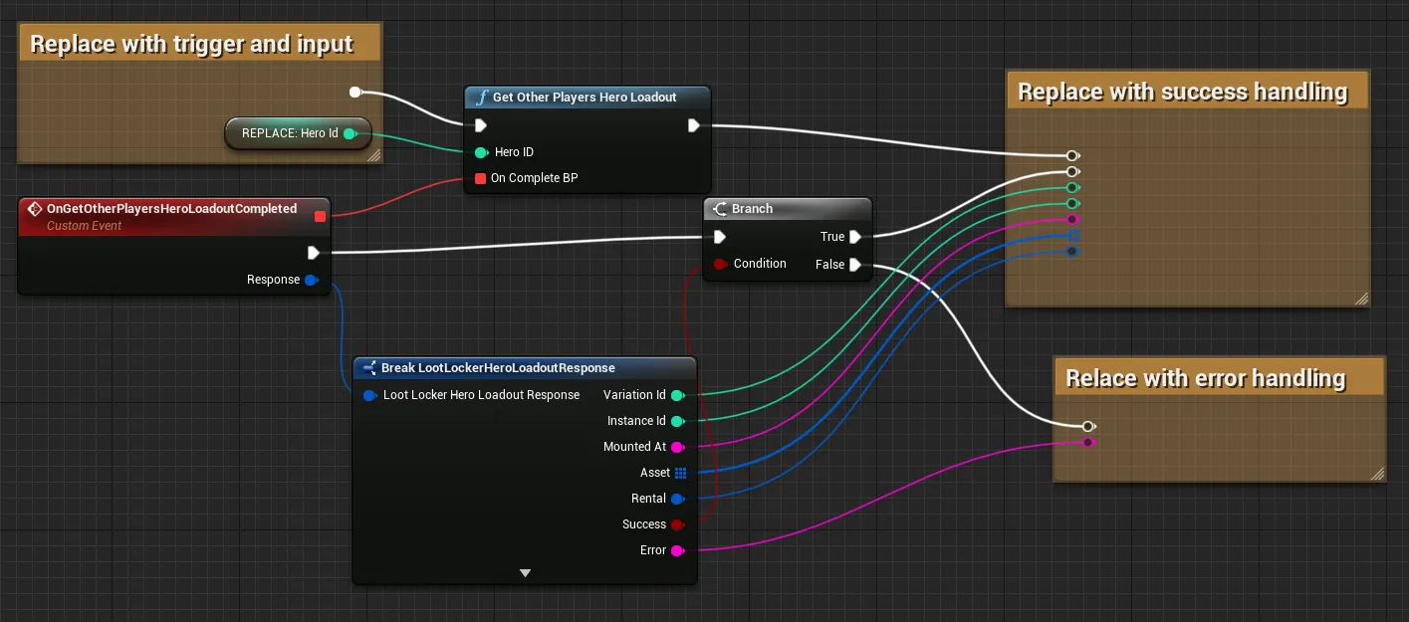This screenshot has width=1409, height=622.
Task: Click the 'Mounted At' pin label
Action: pyautogui.click(x=635, y=447)
